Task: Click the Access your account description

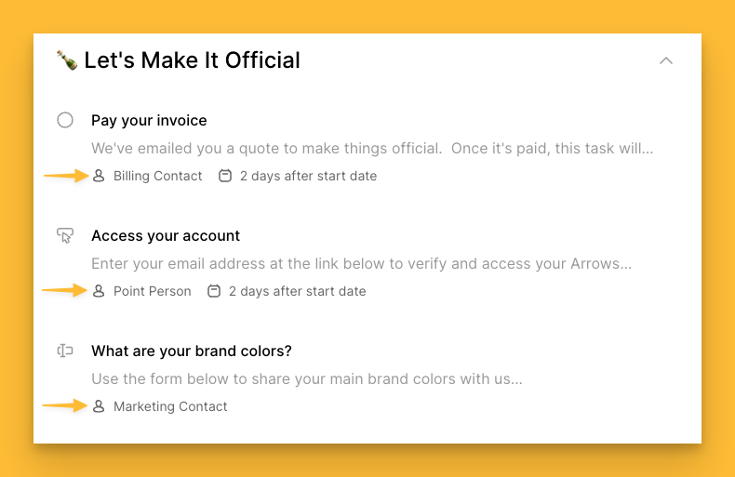Action: coord(361,263)
